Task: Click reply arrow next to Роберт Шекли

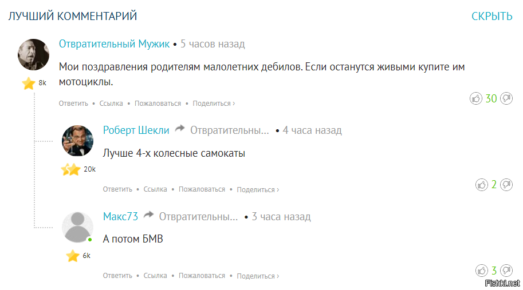Action: coord(180,129)
